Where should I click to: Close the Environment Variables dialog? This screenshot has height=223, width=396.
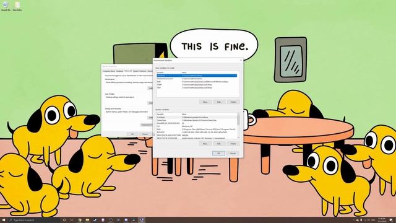[x=241, y=61]
